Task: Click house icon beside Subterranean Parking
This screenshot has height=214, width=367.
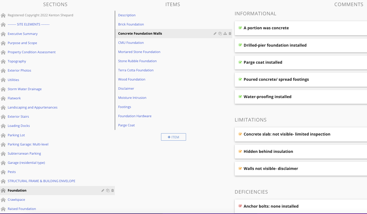Action: [x=3, y=154]
